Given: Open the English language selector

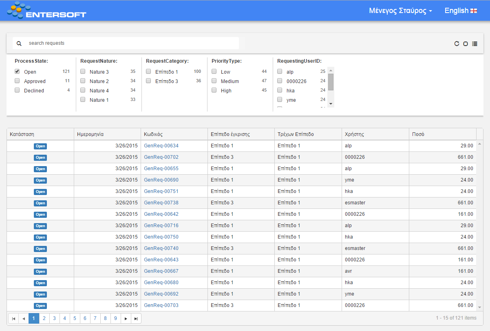Looking at the screenshot, I should point(461,11).
